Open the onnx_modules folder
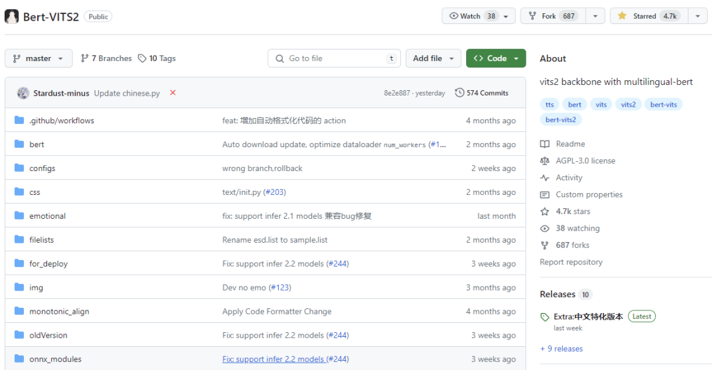The width and height of the screenshot is (717, 370). (55, 359)
